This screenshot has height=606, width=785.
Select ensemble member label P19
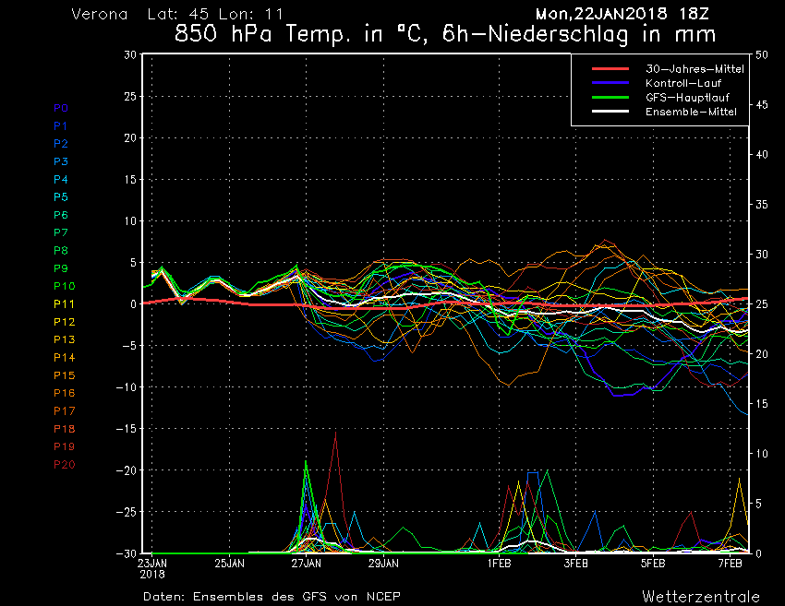point(65,446)
